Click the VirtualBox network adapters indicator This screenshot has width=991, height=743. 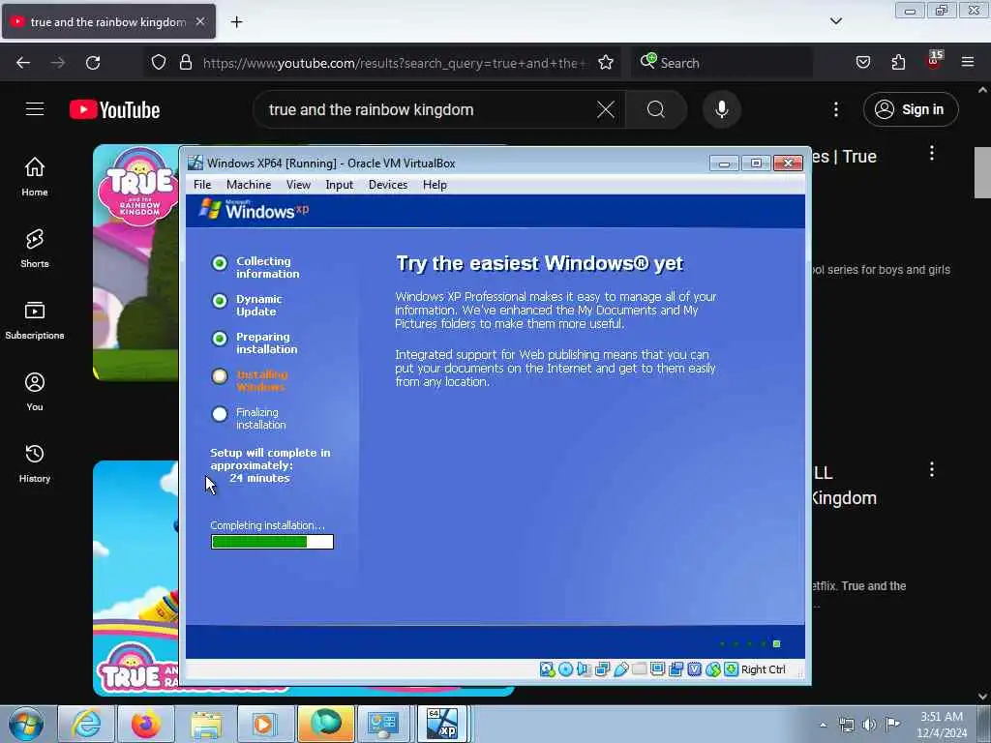[x=602, y=669]
